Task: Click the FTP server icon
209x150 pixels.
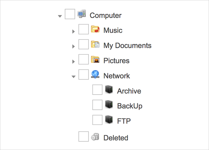Action: tap(109, 120)
